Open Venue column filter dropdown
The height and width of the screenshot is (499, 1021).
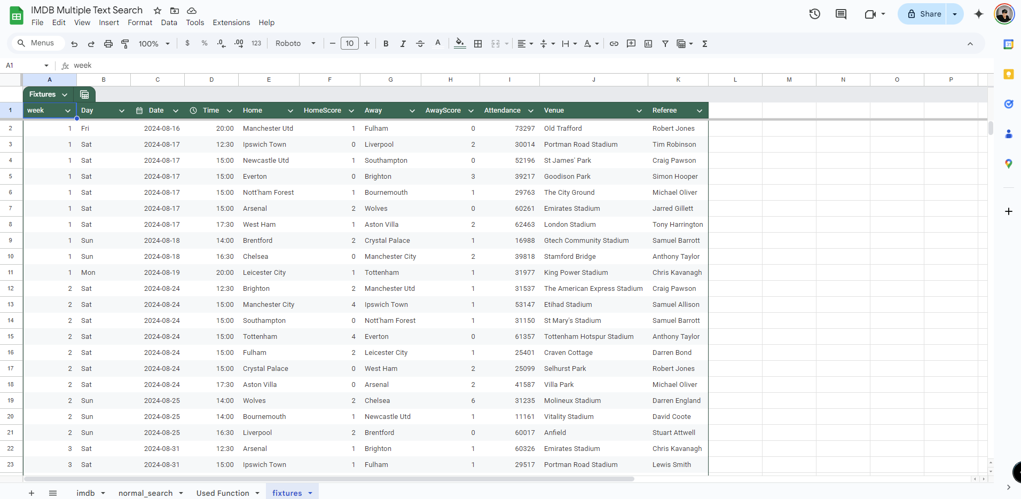click(x=639, y=110)
